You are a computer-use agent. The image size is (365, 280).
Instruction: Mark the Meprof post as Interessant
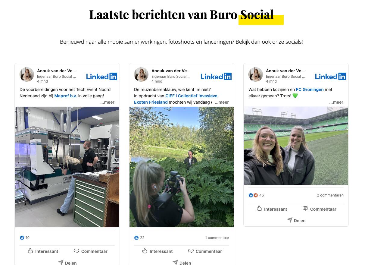43,251
